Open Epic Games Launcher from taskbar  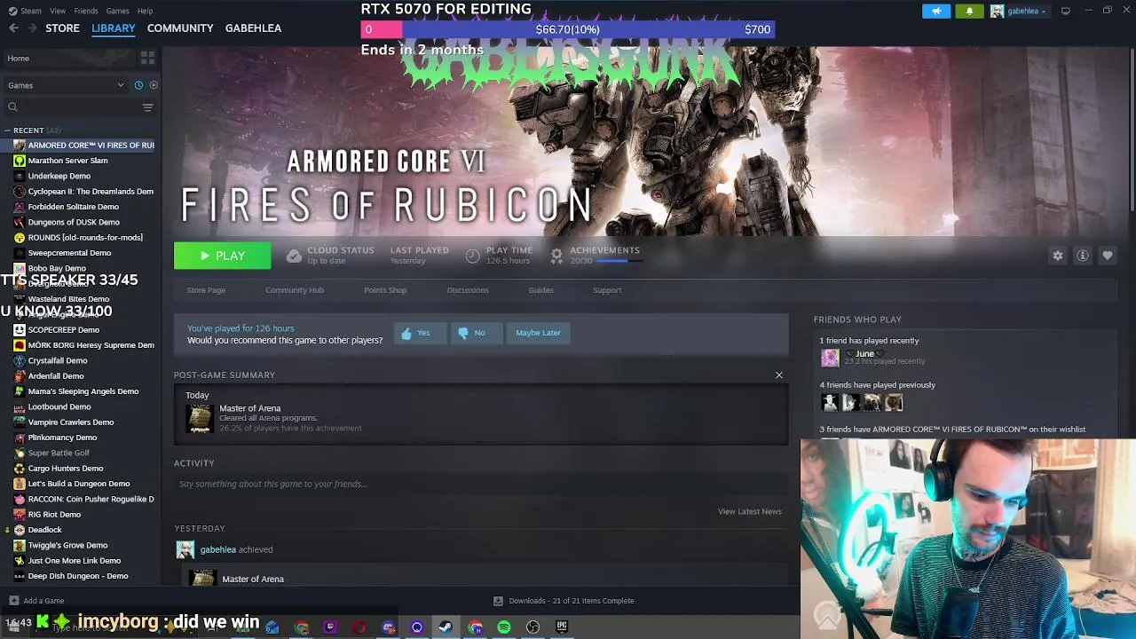pyautogui.click(x=562, y=627)
